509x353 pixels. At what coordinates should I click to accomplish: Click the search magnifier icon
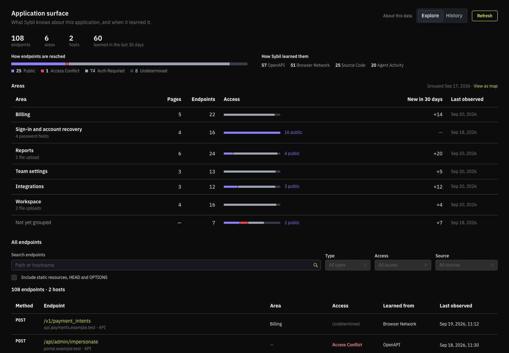point(316,265)
